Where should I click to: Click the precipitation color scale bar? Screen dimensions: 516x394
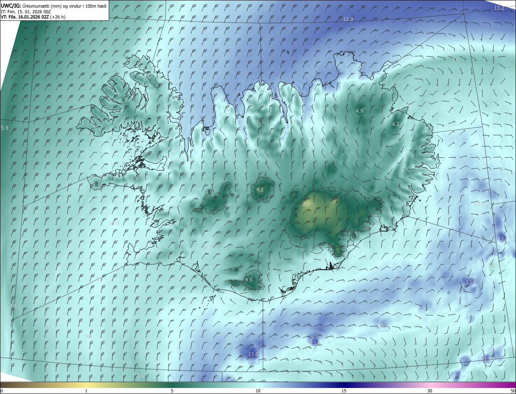click(258, 385)
